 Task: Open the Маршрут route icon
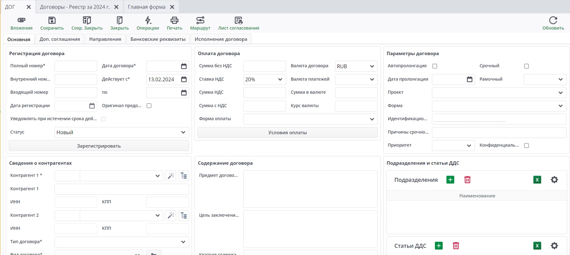200,21
